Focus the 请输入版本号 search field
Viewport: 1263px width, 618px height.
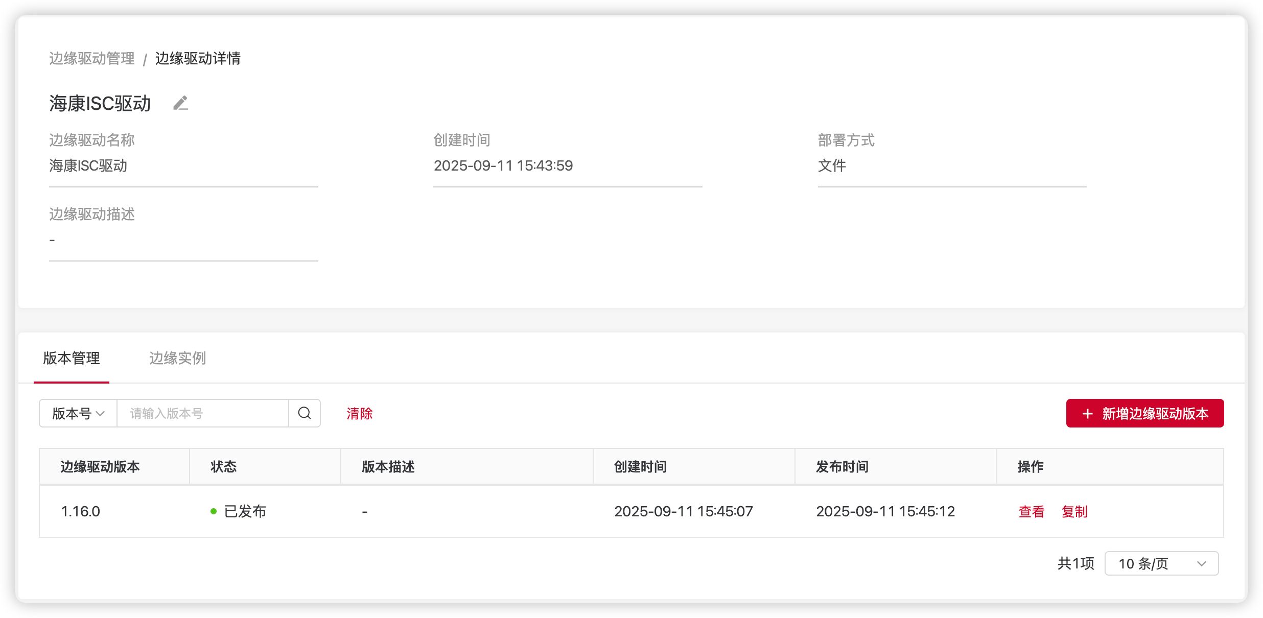click(x=202, y=413)
